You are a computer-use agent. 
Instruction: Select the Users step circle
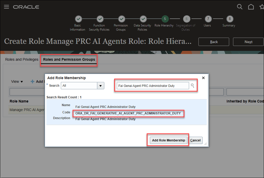point(207,19)
